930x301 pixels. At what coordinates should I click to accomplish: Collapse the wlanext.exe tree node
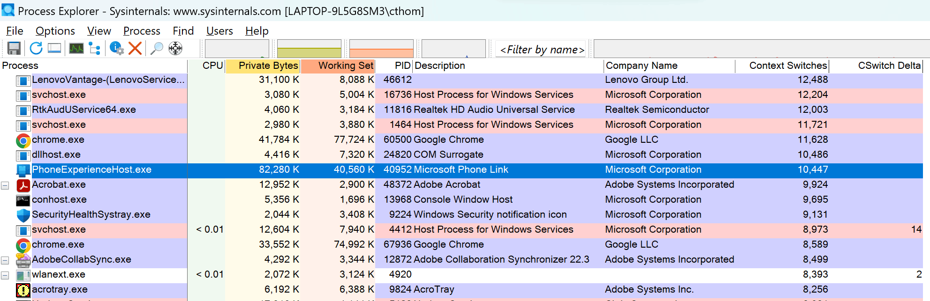[x=5, y=275]
